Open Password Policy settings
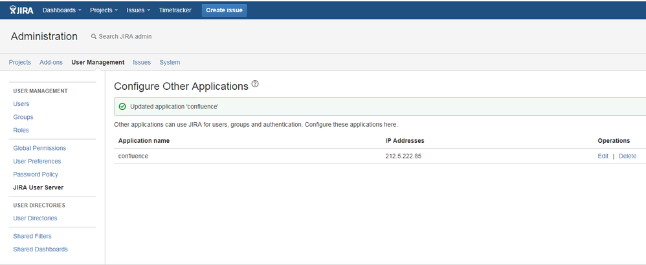 click(x=36, y=175)
